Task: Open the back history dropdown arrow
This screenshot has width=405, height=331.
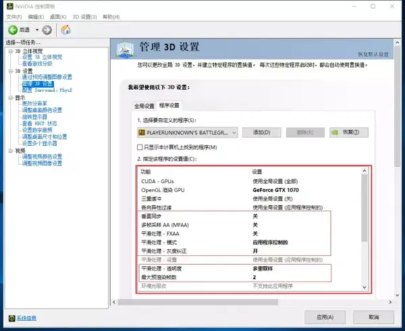Action: [36, 30]
